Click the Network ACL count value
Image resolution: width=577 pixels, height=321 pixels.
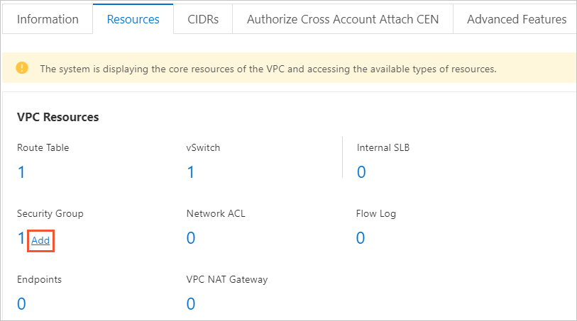tap(191, 238)
